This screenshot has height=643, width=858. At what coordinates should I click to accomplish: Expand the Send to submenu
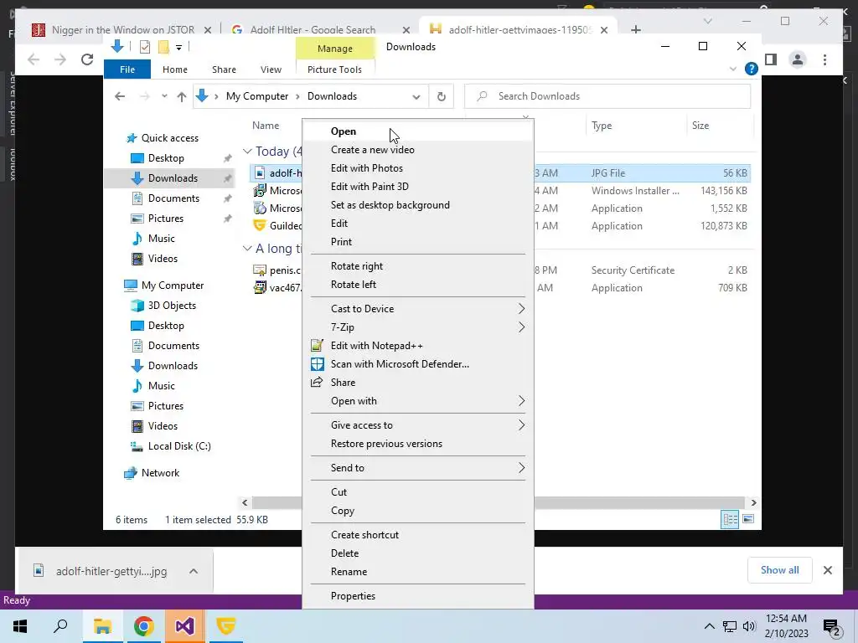418,468
